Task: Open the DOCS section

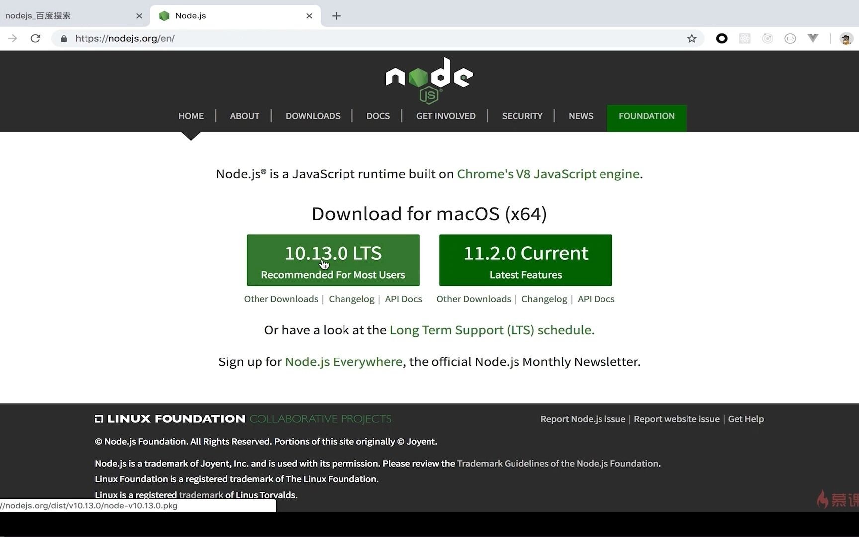Action: [x=378, y=116]
